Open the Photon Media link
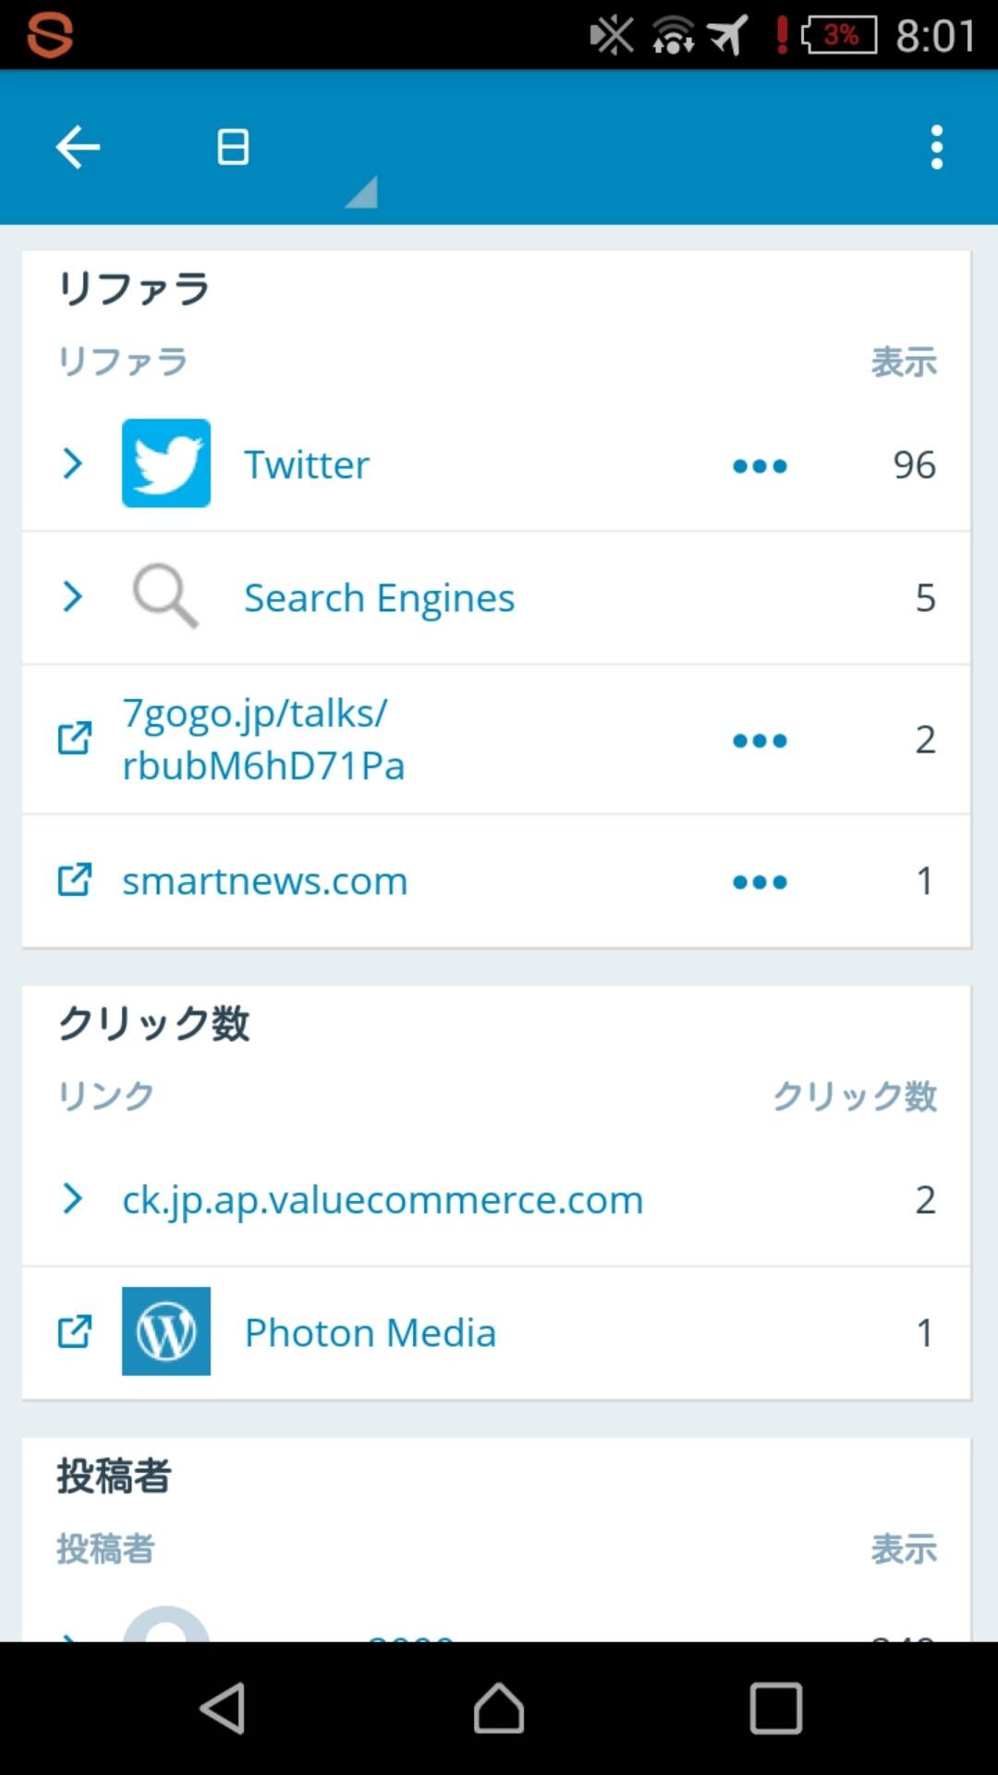Image resolution: width=998 pixels, height=1775 pixels. pyautogui.click(x=370, y=1332)
